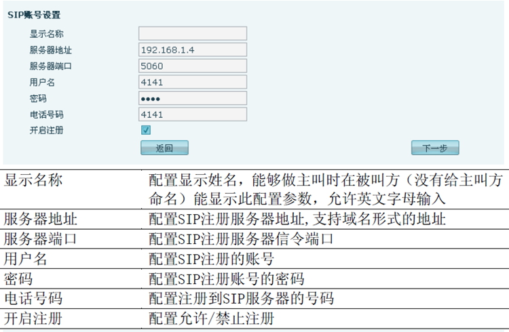
Task: Uncheck the 开启注册 checkbox
Action: [x=146, y=130]
